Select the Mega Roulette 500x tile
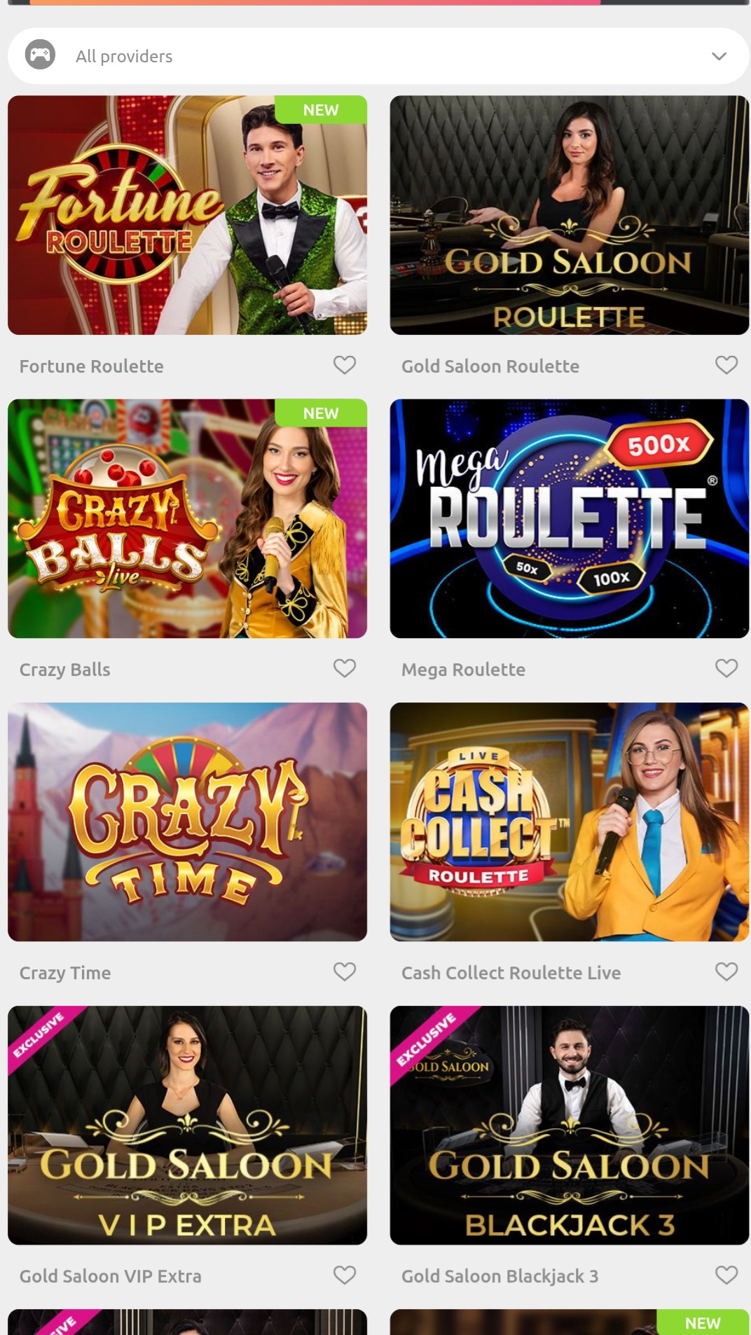The width and height of the screenshot is (751, 1335). pos(570,518)
